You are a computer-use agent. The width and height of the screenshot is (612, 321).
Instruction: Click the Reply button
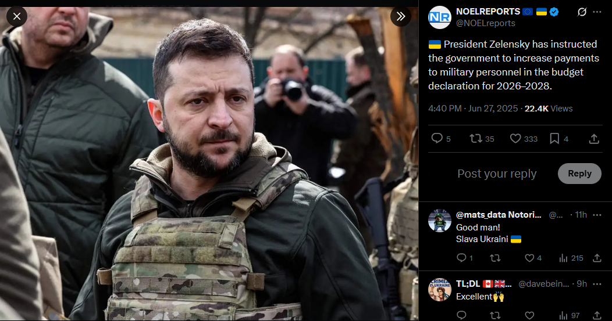click(579, 174)
